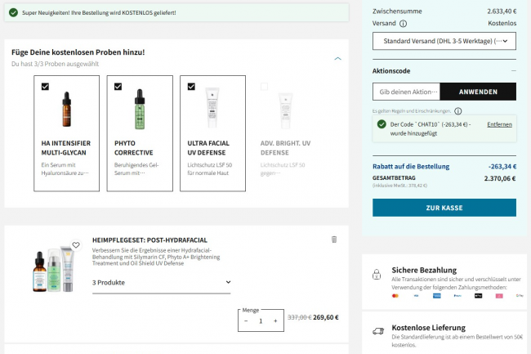Deselect Ultra Facial UV Defense sample
Image resolution: width=531 pixels, height=354 pixels.
[x=191, y=86]
